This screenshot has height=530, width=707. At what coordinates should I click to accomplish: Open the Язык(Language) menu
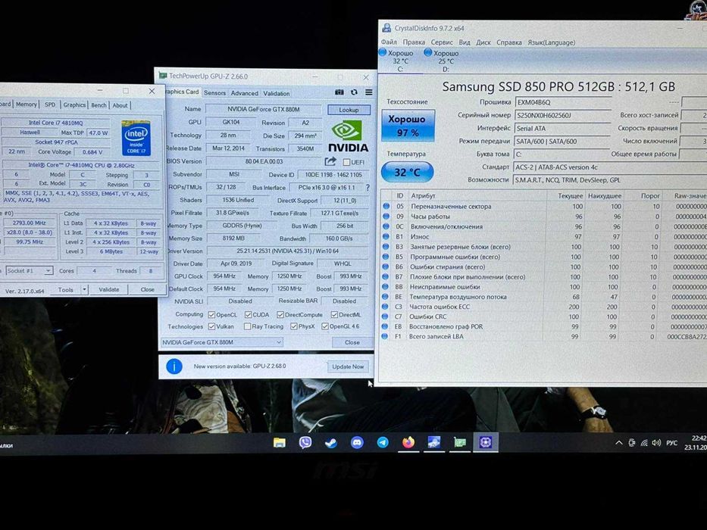coord(551,42)
